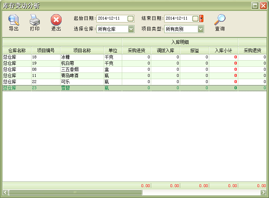This screenshot has width=269, height=198.
Task: Open the 起始日期 calendar picker
Action: tap(131, 18)
